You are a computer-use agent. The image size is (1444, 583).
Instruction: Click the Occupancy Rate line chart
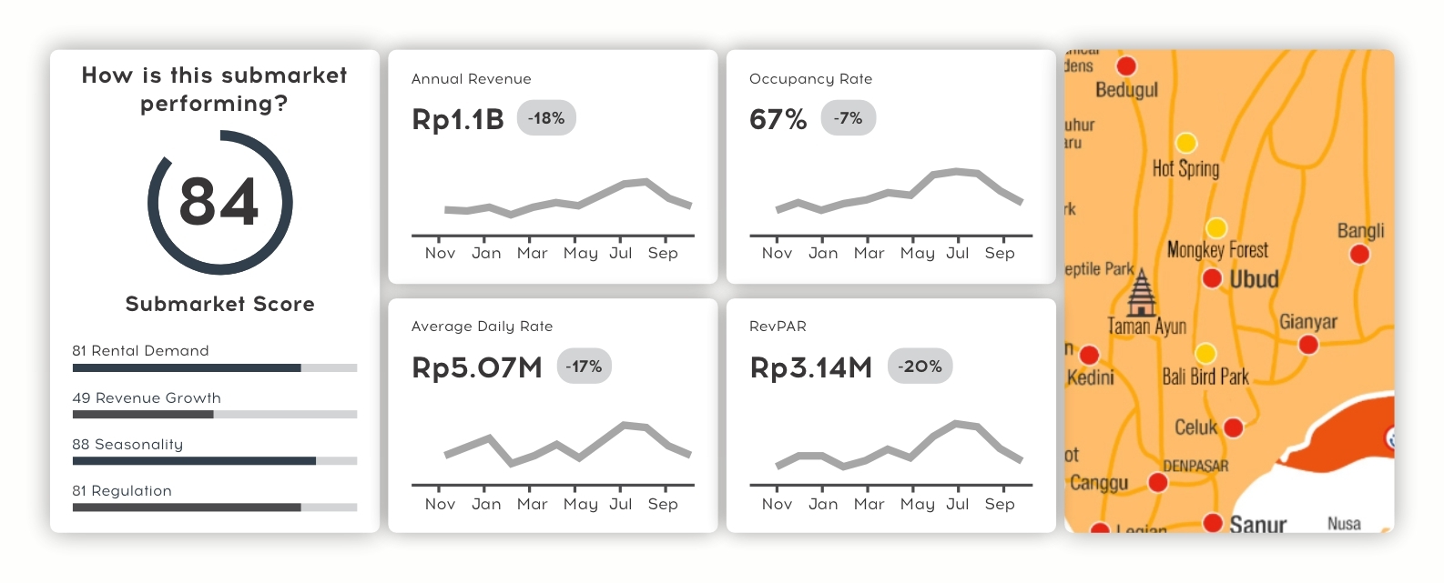(x=899, y=191)
